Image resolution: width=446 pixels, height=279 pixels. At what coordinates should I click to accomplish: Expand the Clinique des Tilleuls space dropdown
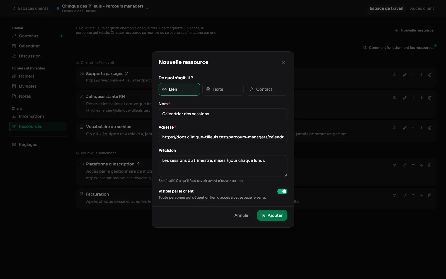(147, 8)
